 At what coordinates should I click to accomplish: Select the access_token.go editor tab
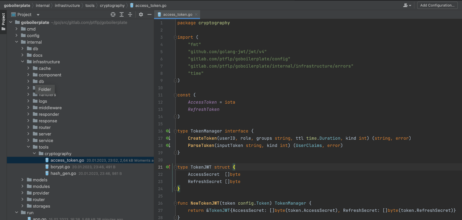(177, 14)
